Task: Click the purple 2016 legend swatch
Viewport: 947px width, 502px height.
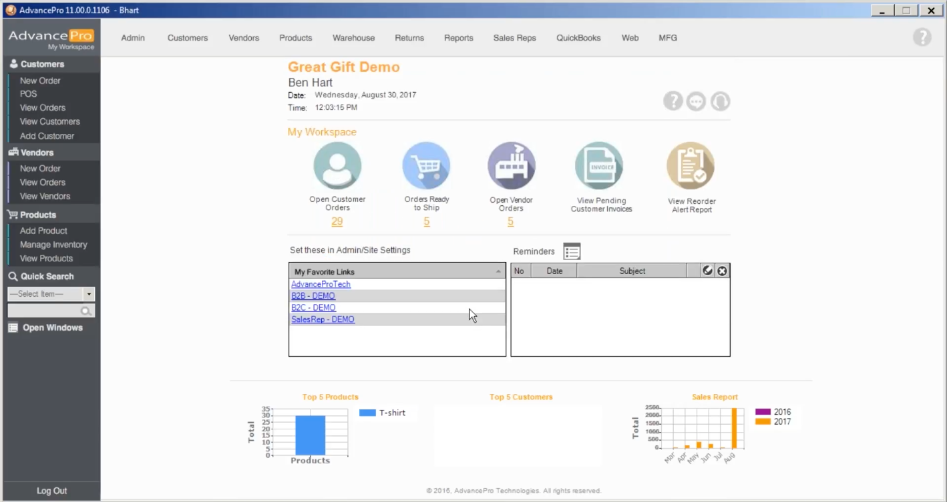Action: (x=763, y=412)
